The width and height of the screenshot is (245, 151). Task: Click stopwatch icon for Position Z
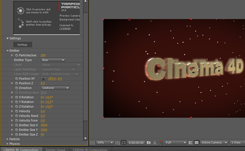pyautogui.click(x=17, y=83)
